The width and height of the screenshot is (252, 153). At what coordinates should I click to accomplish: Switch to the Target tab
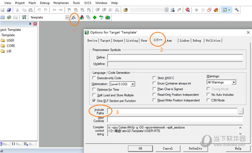(x=105, y=41)
